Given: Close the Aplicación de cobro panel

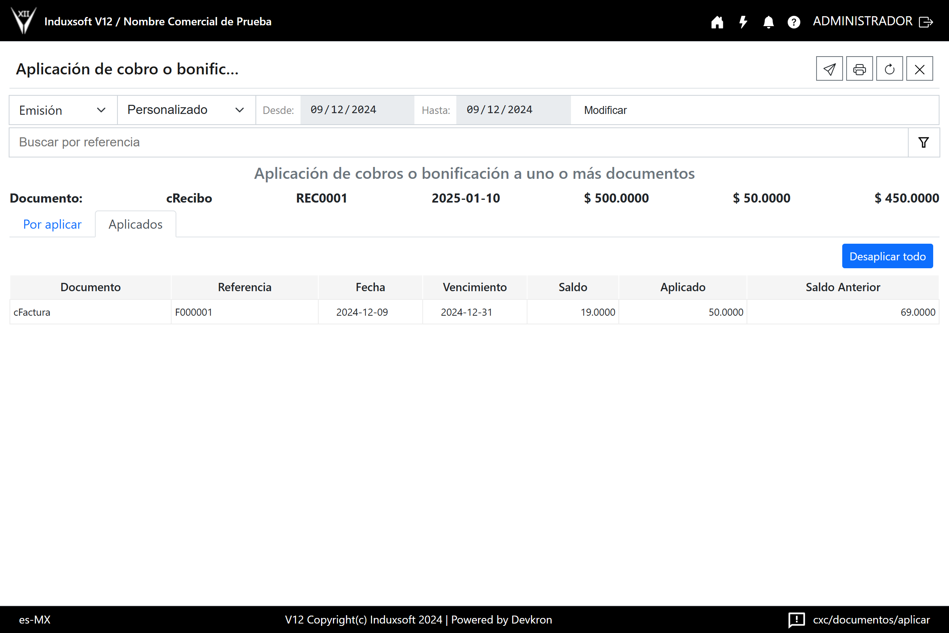Looking at the screenshot, I should [920, 69].
